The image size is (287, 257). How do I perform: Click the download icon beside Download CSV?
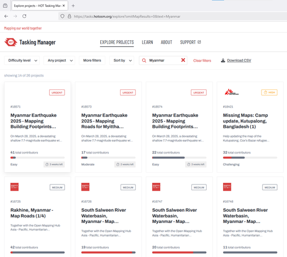click(x=223, y=61)
